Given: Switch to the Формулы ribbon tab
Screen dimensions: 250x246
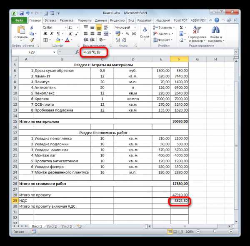Looking at the screenshot, I should tap(85, 20).
